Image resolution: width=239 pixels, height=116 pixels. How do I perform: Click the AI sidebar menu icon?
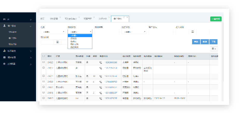tap(4, 20)
